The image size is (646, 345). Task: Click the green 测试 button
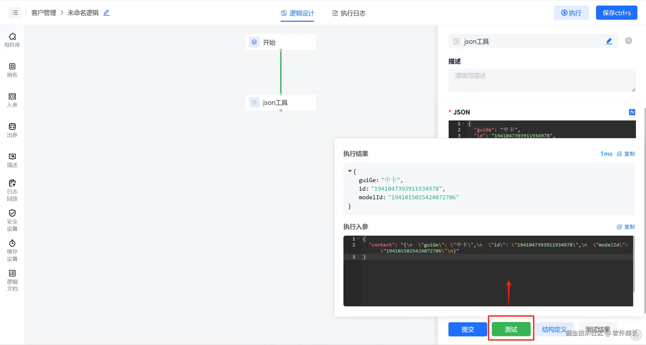511,329
